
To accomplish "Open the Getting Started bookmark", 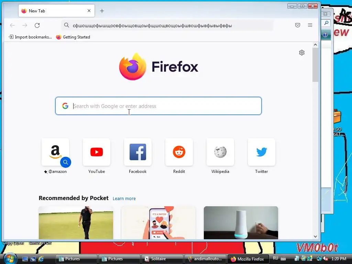I will [73, 37].
